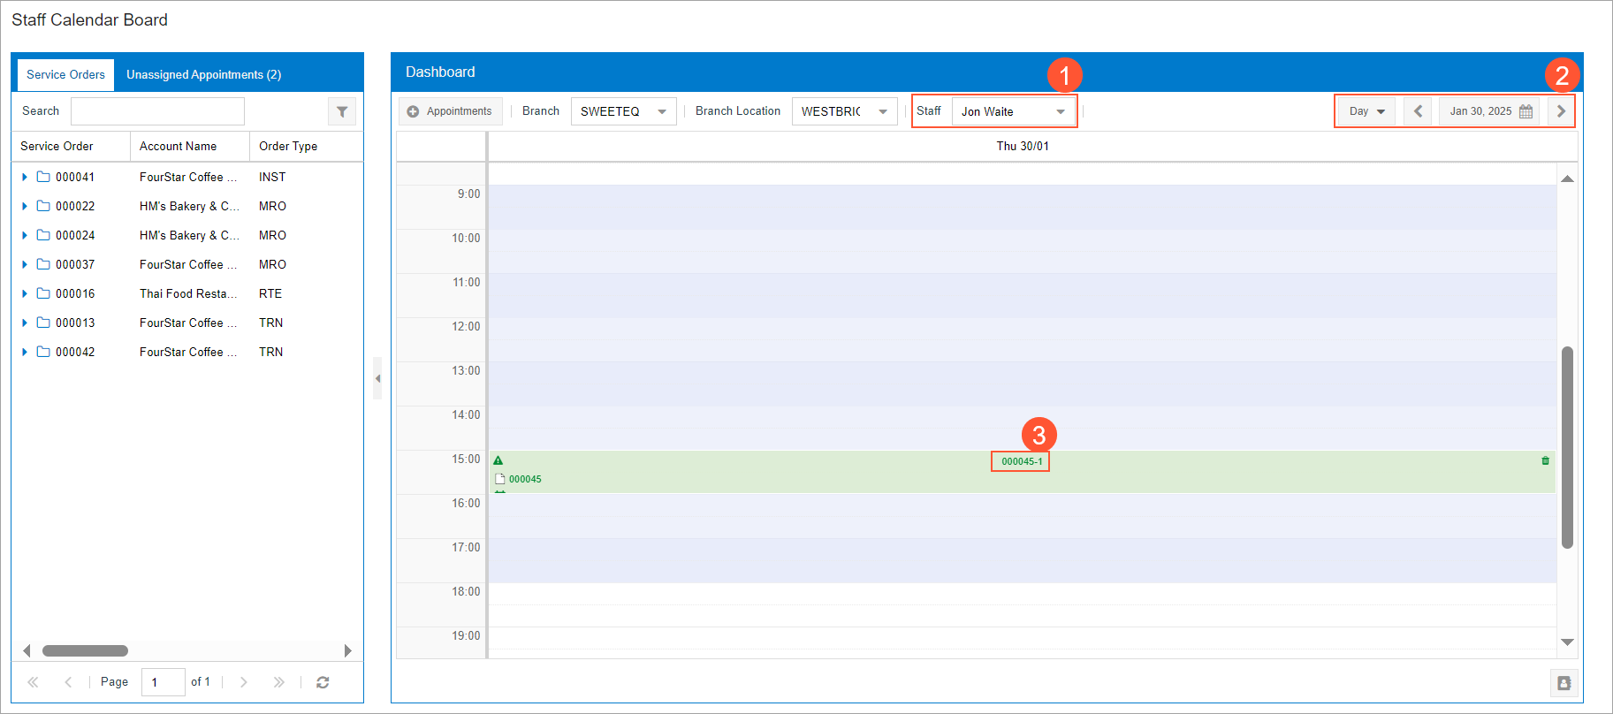Click the green warning triangle on appointment

point(498,460)
